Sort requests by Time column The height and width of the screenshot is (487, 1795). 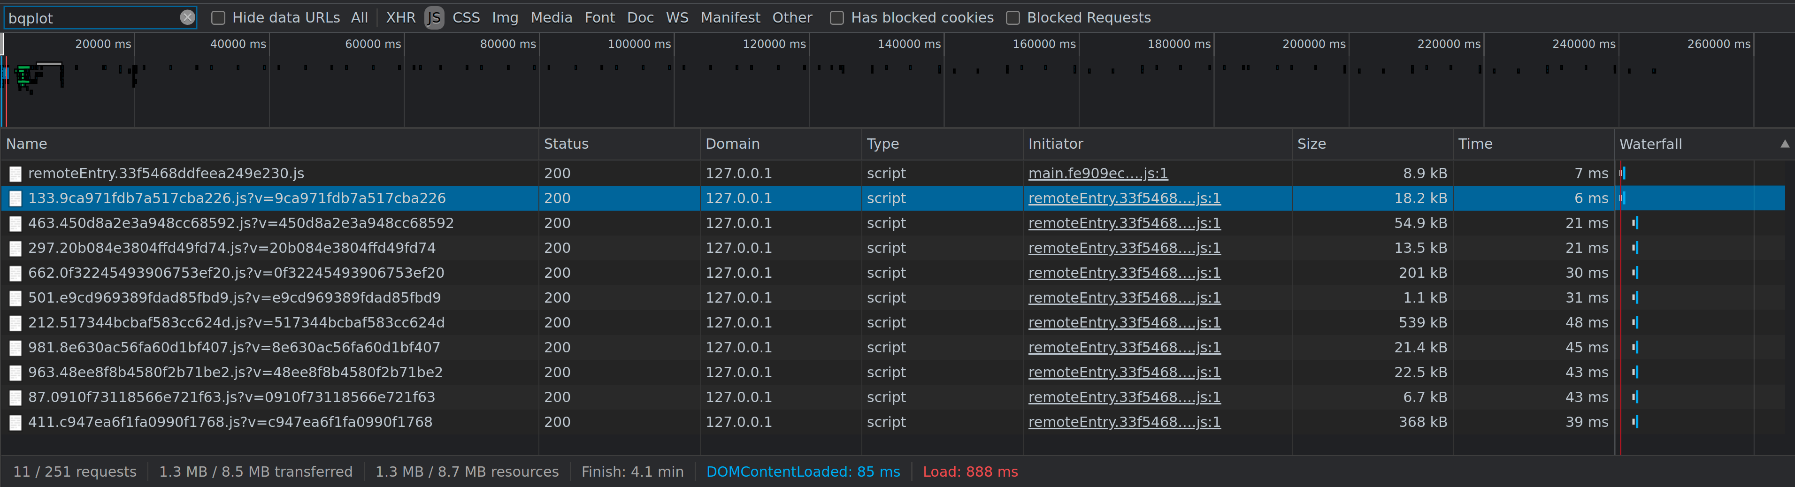(1533, 144)
